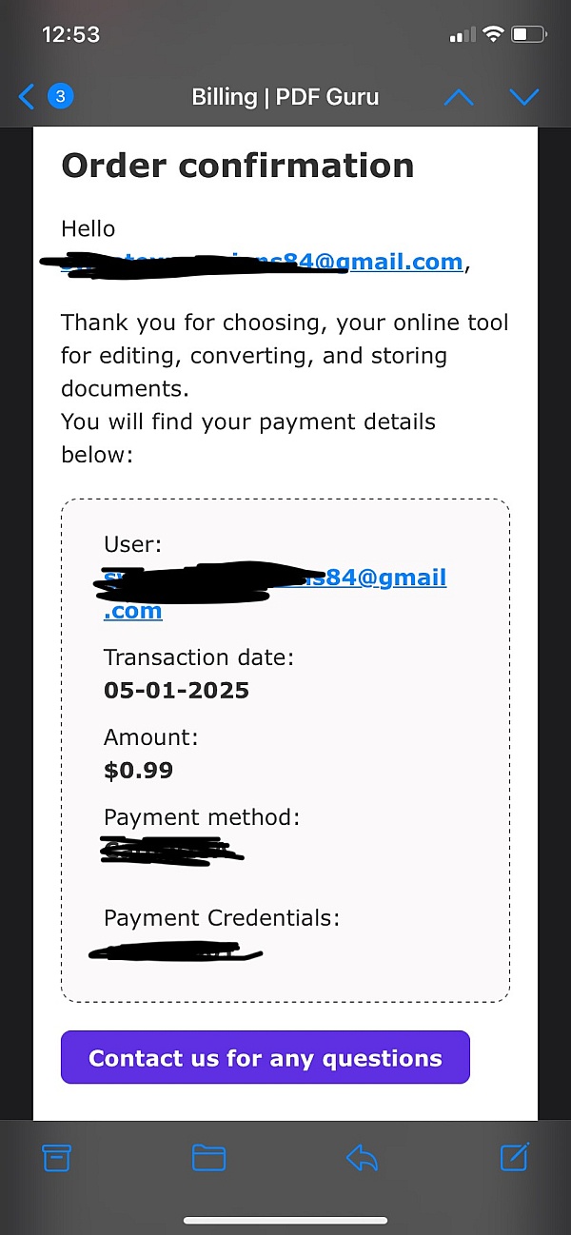
Task: Tap the Payment Credentials label
Action: (x=222, y=918)
